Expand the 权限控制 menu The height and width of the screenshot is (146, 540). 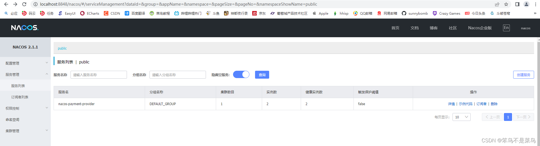25,108
